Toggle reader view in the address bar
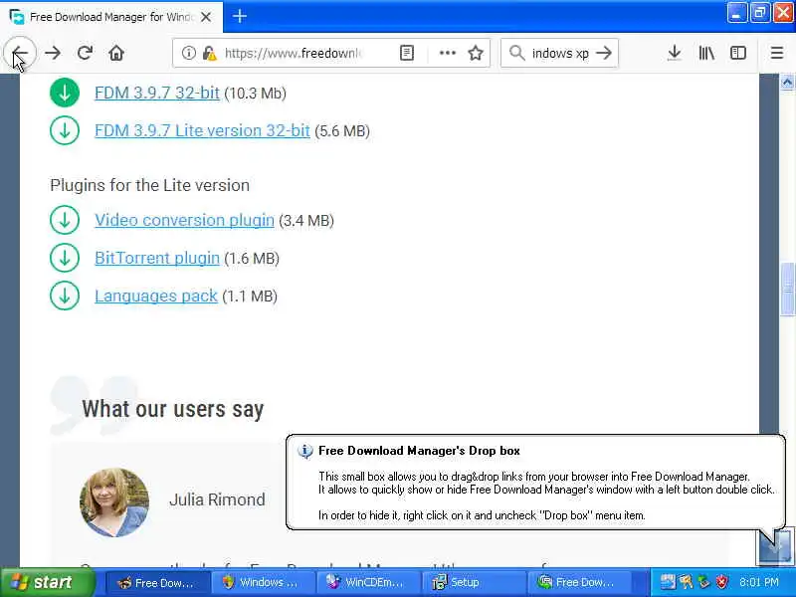The height and width of the screenshot is (597, 796). coord(407,53)
